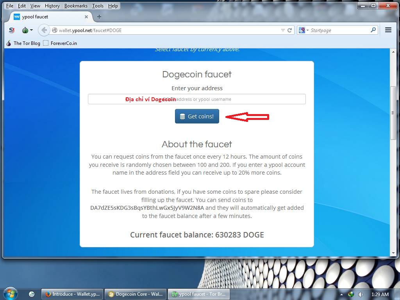Click the search magnifier icon
The height and width of the screenshot is (300, 400).
tap(373, 30)
